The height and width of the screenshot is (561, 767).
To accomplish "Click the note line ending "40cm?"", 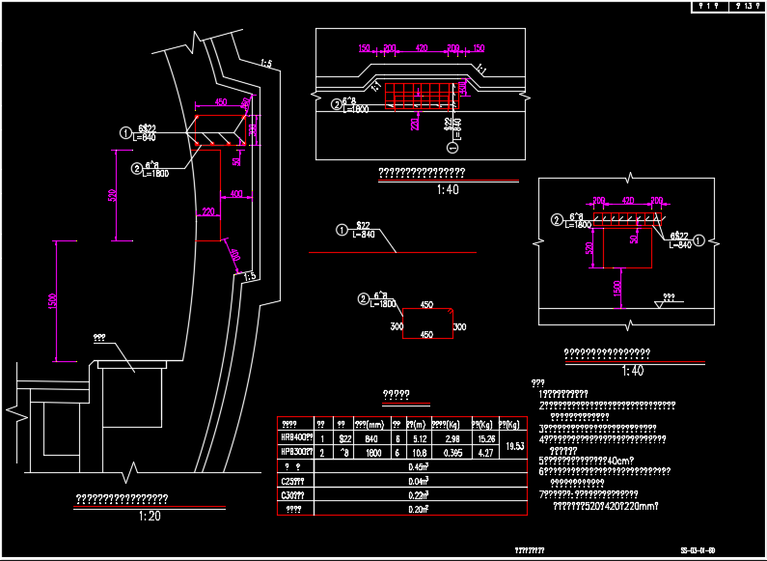I will [587, 461].
